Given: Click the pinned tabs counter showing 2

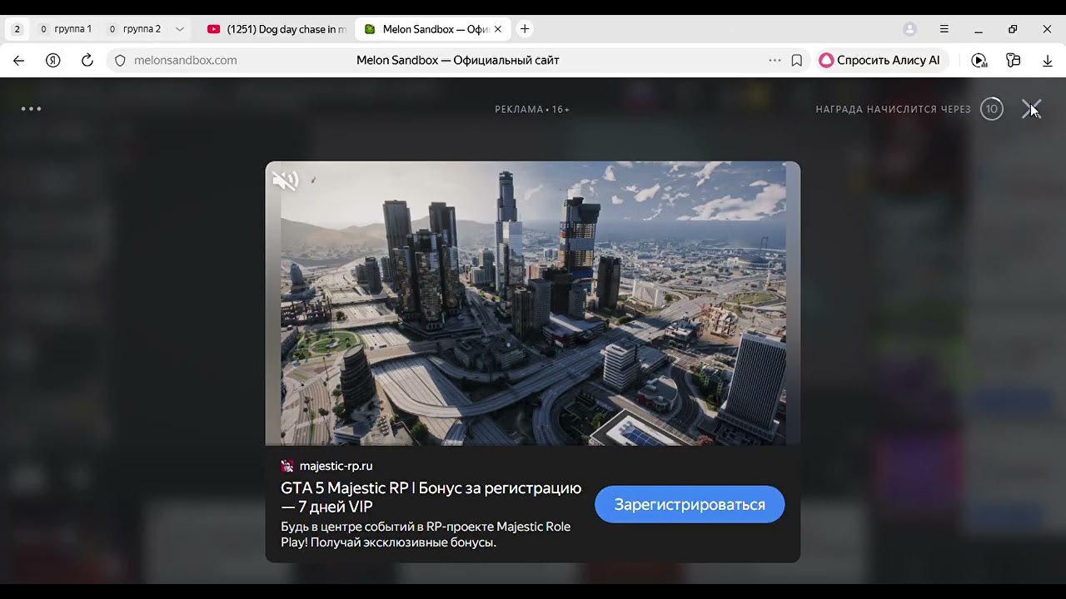Looking at the screenshot, I should 17,29.
